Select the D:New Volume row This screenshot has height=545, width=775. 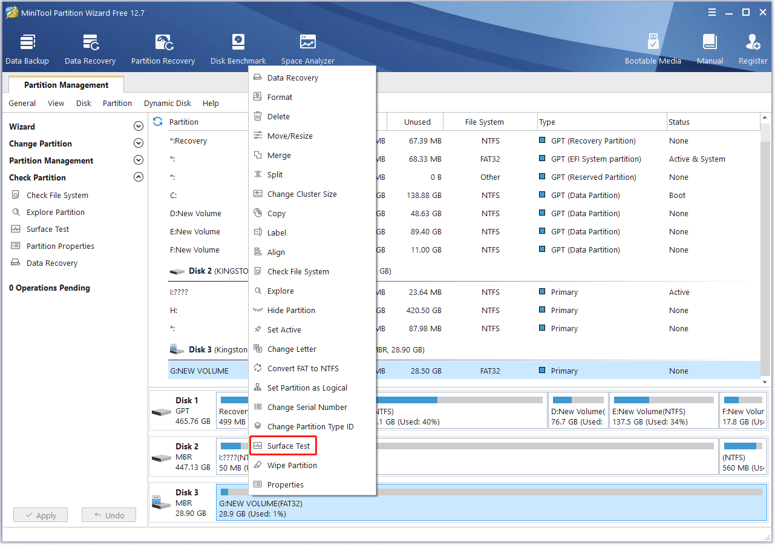tap(463, 213)
